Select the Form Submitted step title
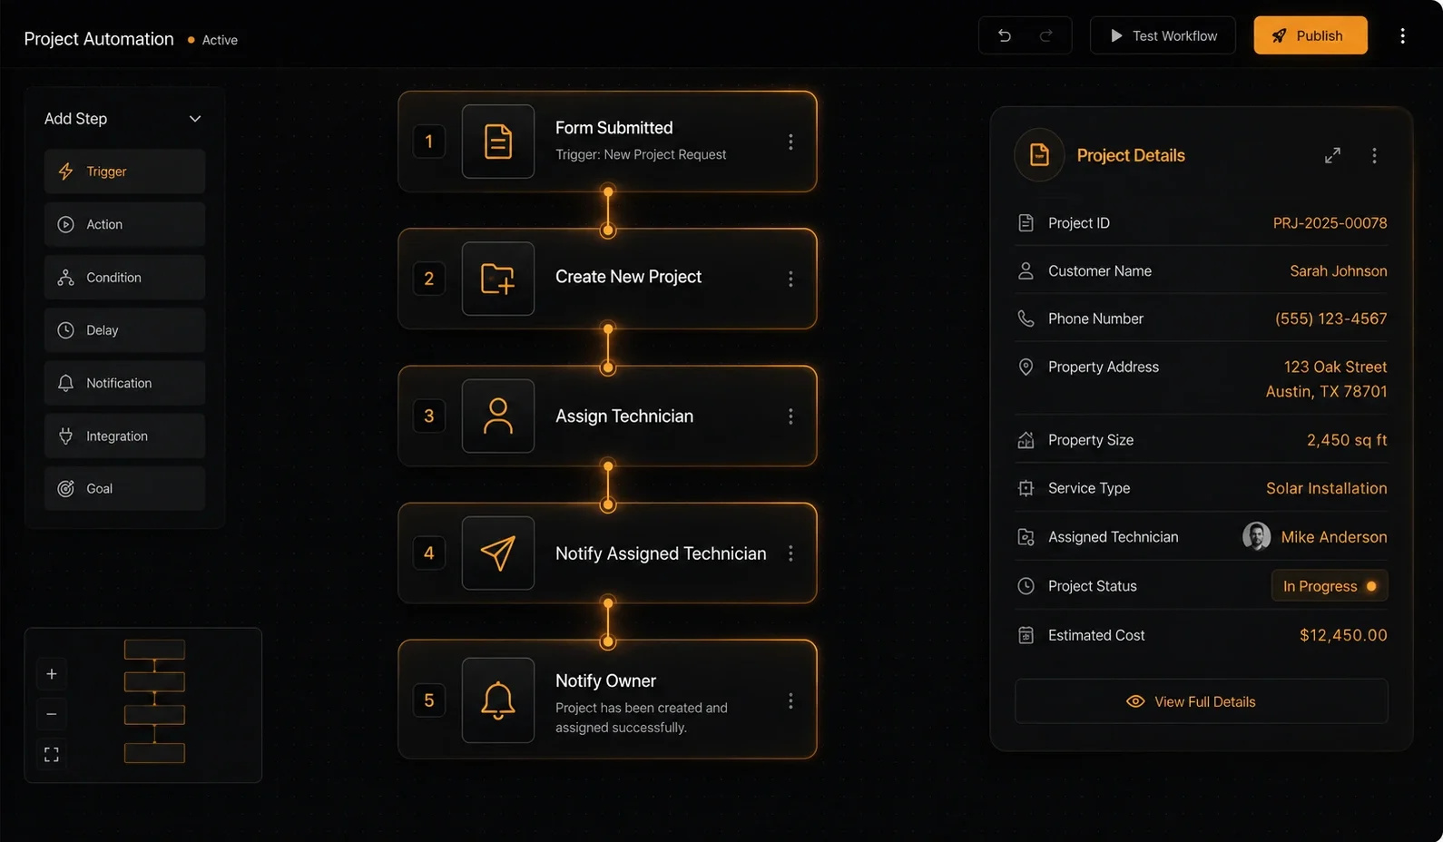 point(614,128)
